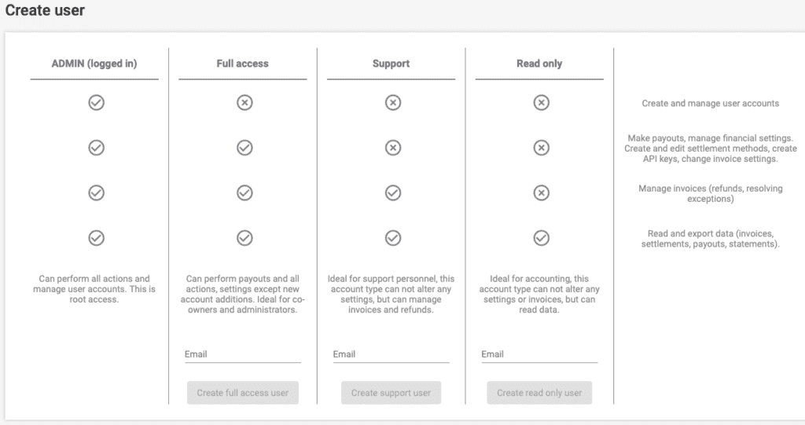
Task: Click Full access X icon for user accounts
Action: pyautogui.click(x=244, y=103)
